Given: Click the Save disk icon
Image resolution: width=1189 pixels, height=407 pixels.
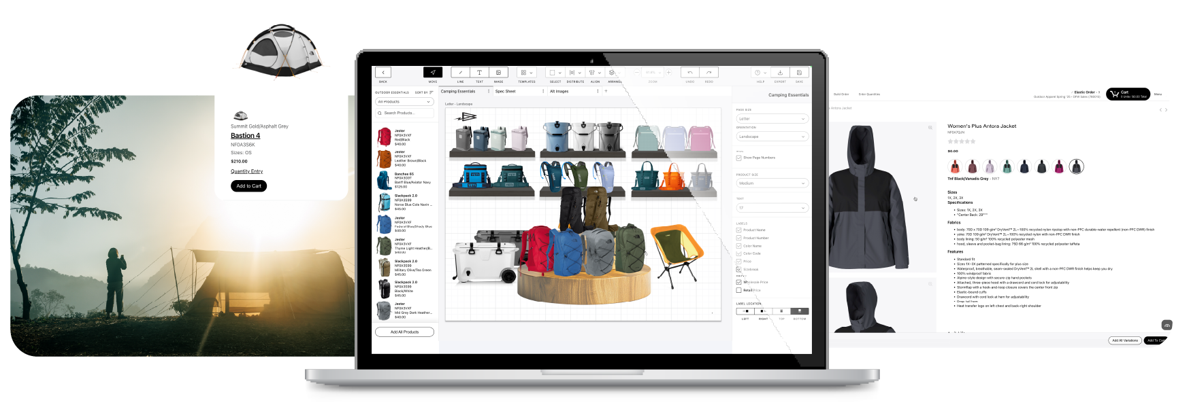Looking at the screenshot, I should [799, 73].
